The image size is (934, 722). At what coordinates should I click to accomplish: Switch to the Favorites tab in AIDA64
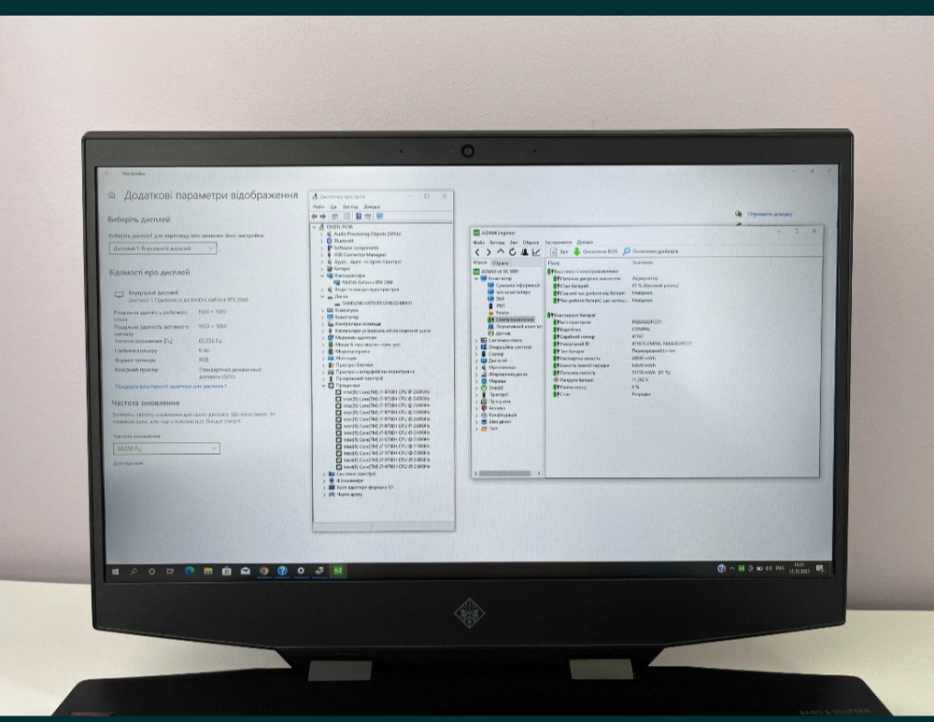501,263
